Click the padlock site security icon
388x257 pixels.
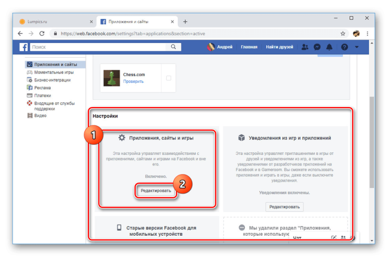coord(55,33)
